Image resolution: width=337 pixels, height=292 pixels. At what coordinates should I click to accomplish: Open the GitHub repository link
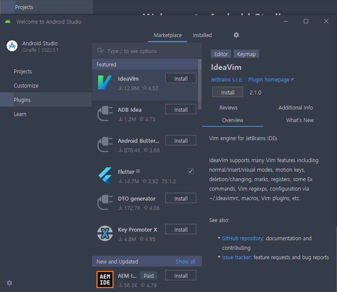coord(242,239)
